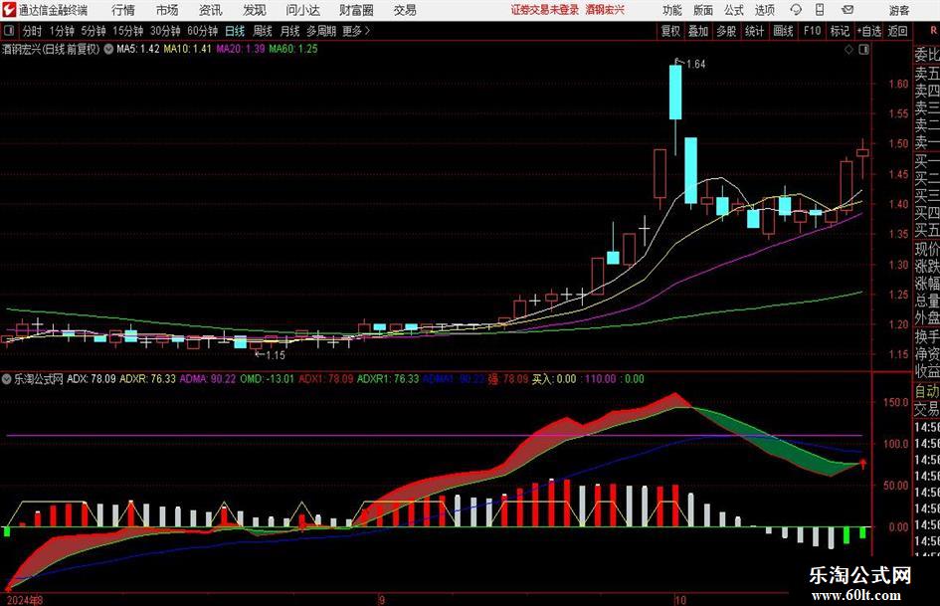Switch to the 30分钟 period tab
The image size is (940, 606).
coord(165,31)
